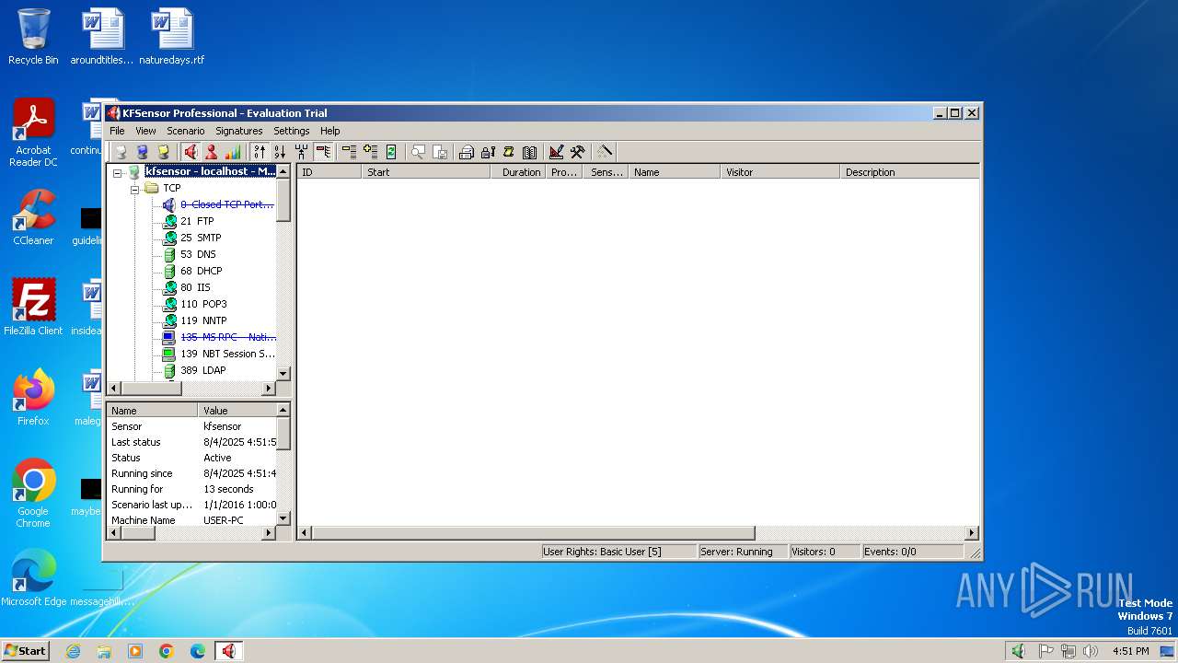Click the open book toolbar icon
The height and width of the screenshot is (663, 1178).
(529, 152)
